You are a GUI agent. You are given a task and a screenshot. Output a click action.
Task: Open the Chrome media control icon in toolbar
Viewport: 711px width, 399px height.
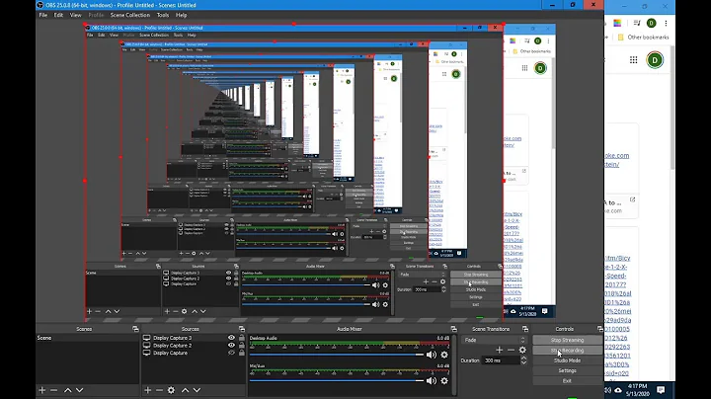[637, 23]
